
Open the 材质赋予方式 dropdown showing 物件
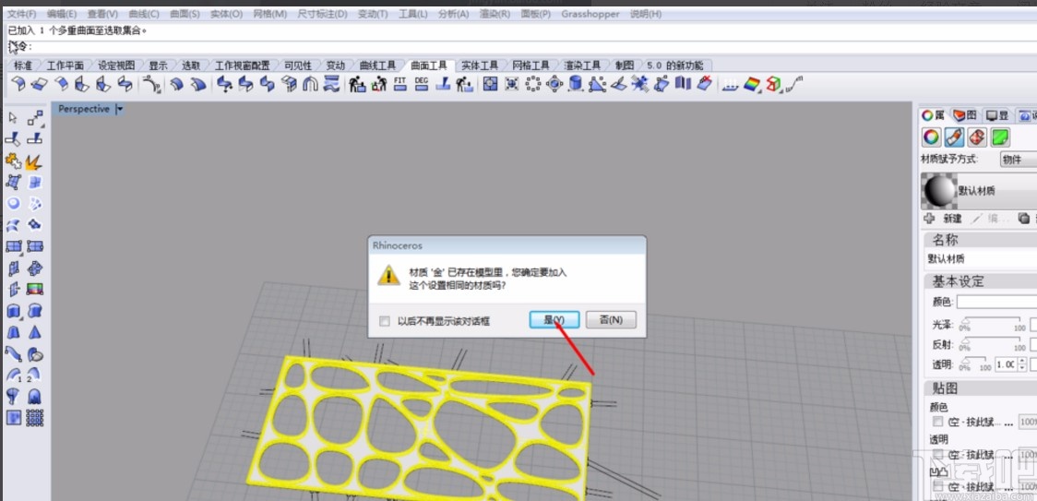click(1017, 160)
